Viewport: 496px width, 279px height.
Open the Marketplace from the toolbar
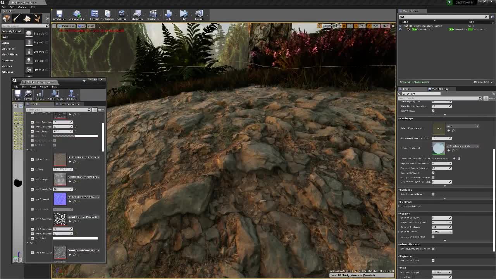tap(108, 15)
